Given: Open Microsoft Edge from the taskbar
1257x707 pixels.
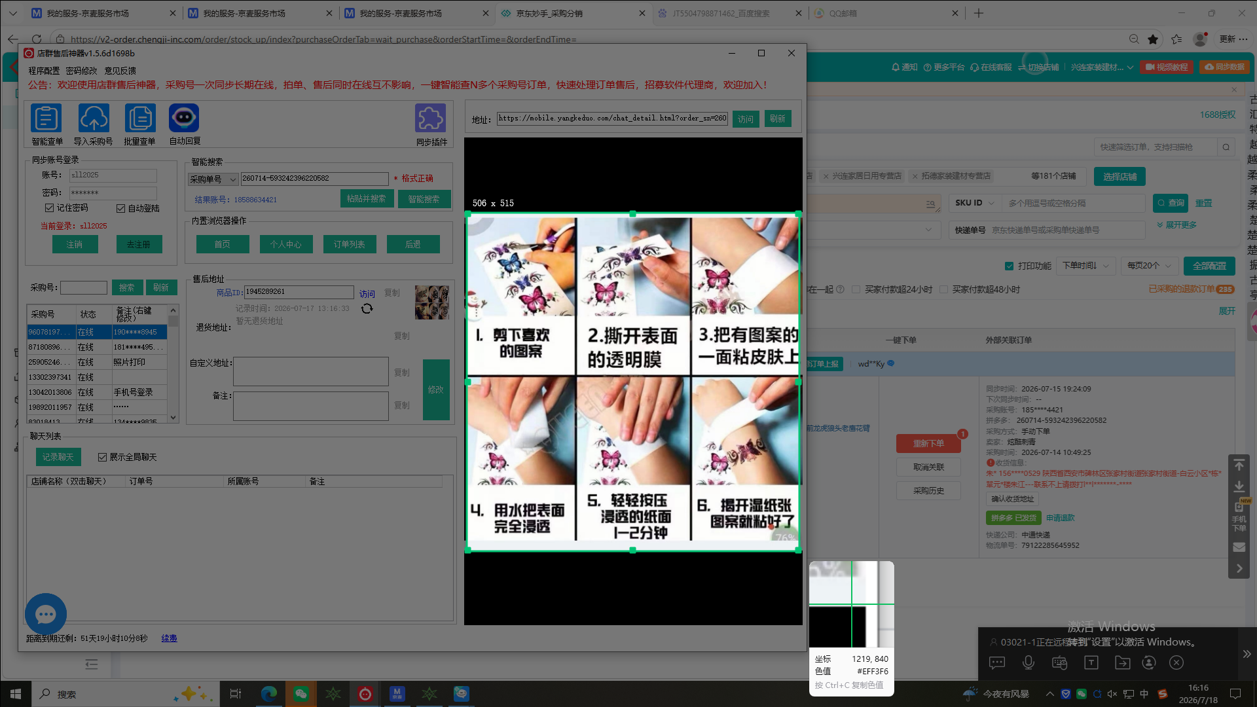Looking at the screenshot, I should coord(268,694).
